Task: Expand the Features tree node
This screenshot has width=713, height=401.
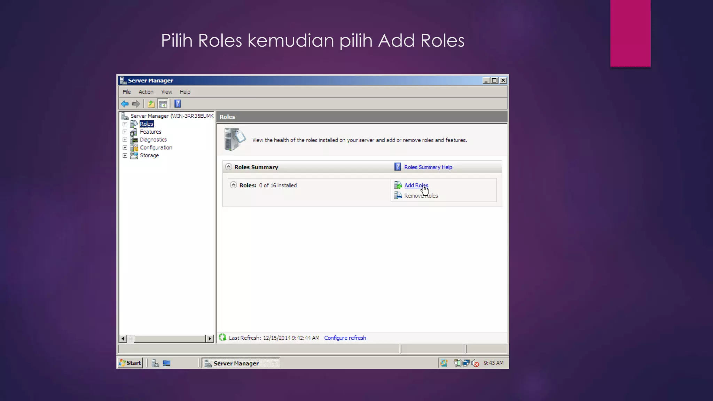Action: point(125,132)
